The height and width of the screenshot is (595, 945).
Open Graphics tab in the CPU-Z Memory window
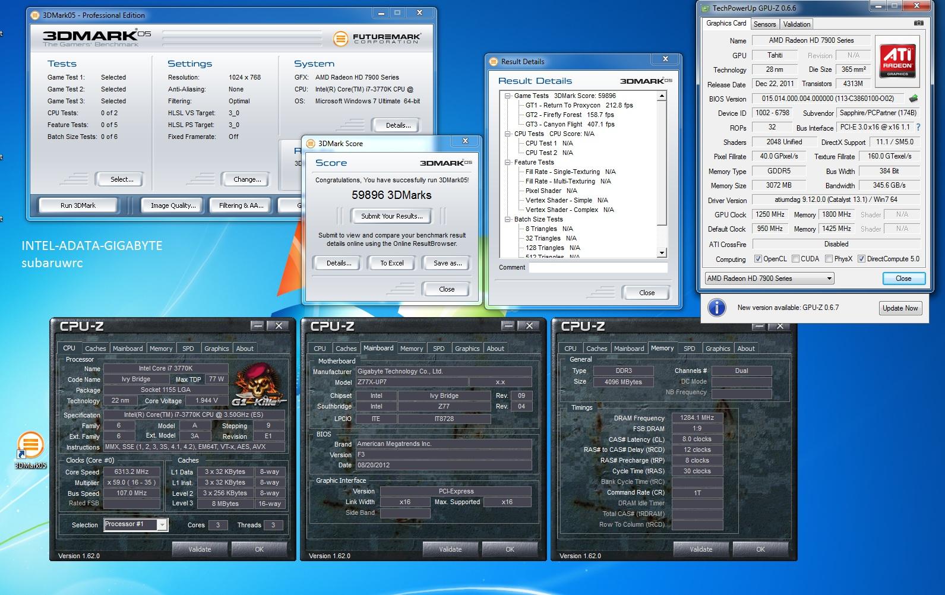click(x=718, y=349)
